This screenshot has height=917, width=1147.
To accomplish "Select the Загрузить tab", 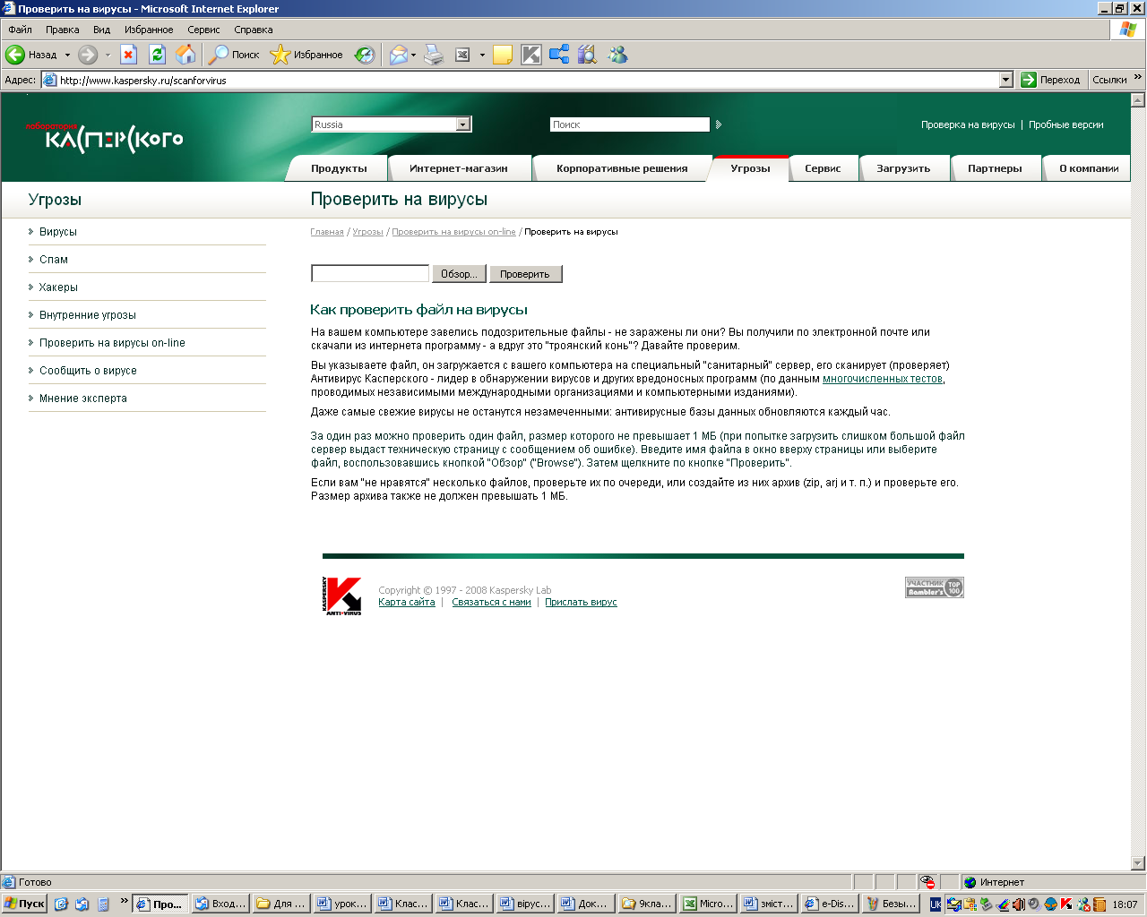I will pyautogui.click(x=903, y=168).
